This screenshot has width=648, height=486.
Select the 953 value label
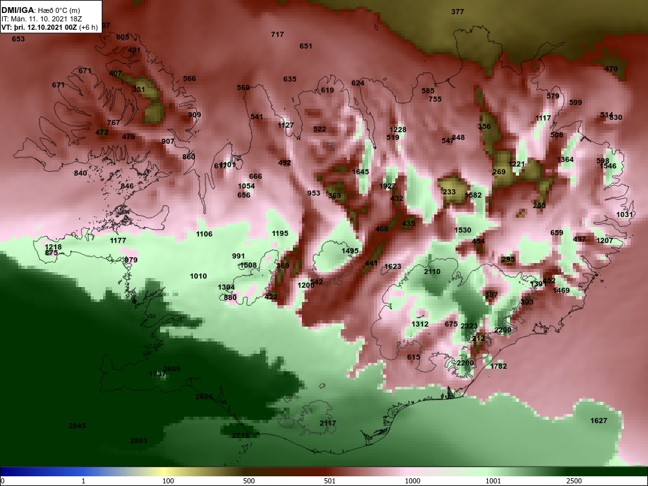coord(314,193)
